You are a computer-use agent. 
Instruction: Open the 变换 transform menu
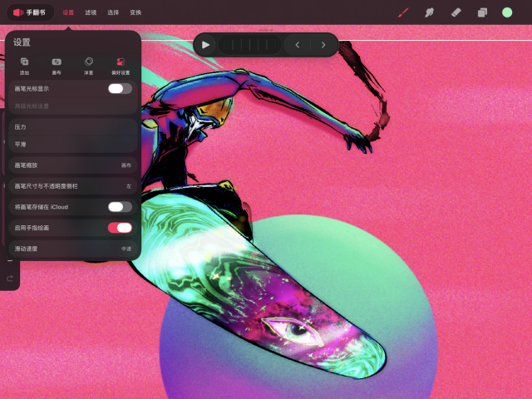(135, 12)
